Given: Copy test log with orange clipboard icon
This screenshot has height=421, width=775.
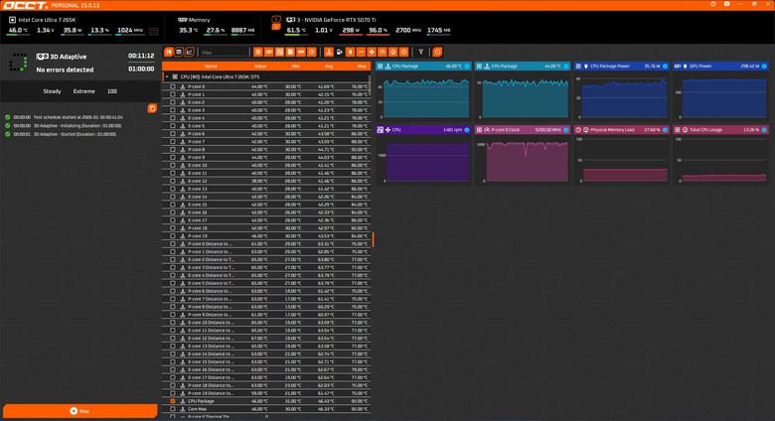Looking at the screenshot, I should (x=152, y=108).
